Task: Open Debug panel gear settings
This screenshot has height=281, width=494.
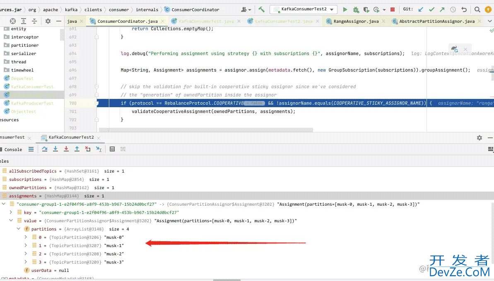Action: [x=480, y=138]
